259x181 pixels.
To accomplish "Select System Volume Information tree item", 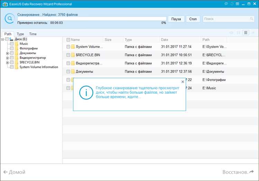I will 39,67.
